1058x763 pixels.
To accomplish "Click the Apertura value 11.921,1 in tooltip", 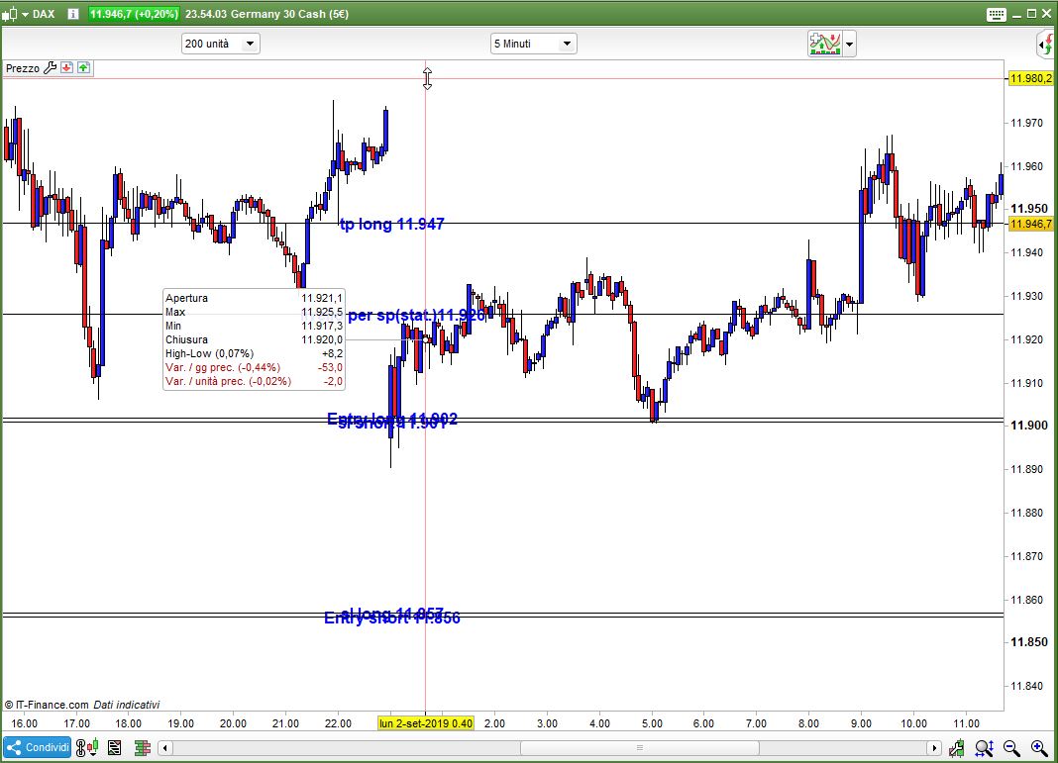I will (x=322, y=298).
